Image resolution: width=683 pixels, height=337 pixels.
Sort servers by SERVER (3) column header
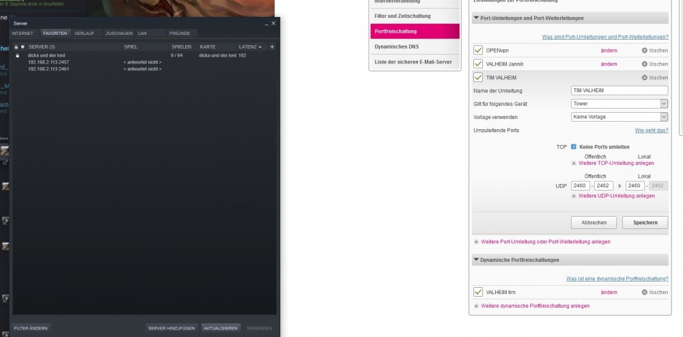click(42, 46)
